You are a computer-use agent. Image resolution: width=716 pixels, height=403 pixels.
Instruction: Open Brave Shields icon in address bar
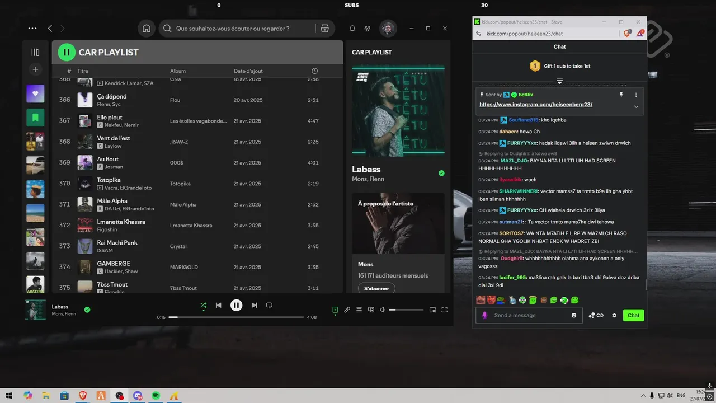point(628,34)
